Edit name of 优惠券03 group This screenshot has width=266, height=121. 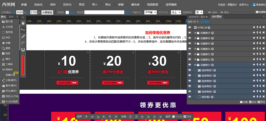212,54
